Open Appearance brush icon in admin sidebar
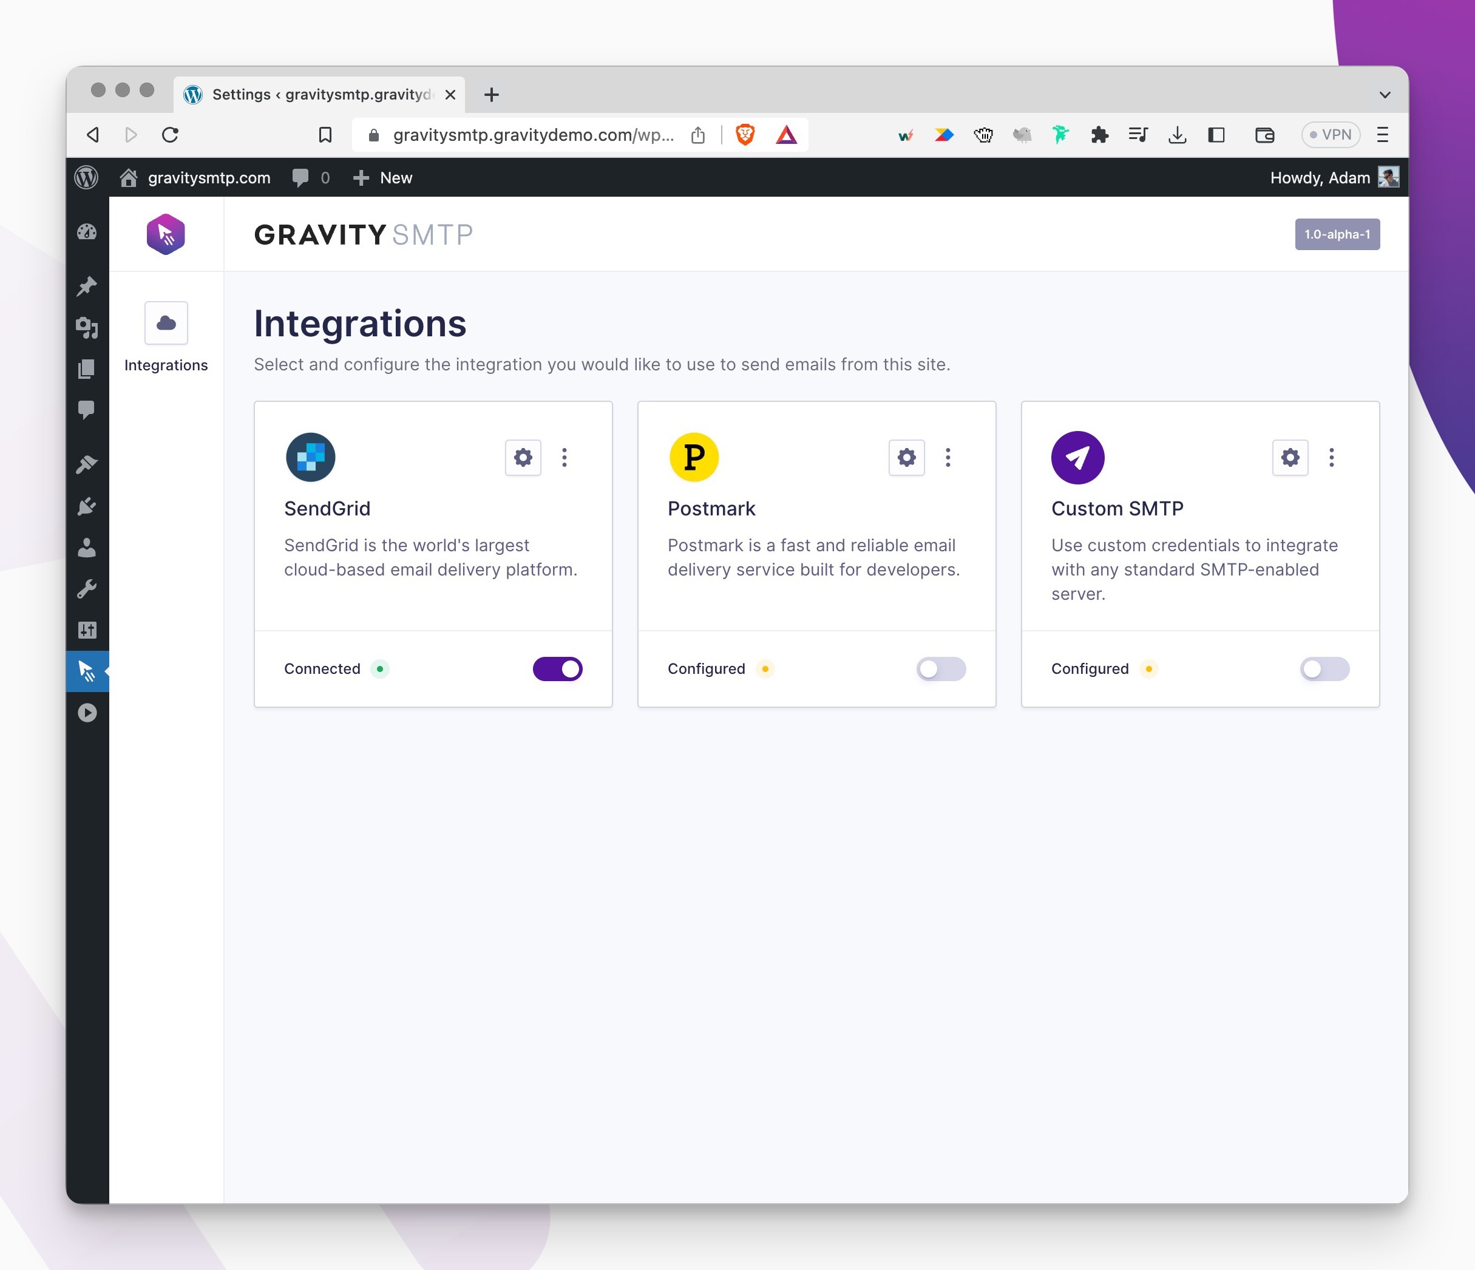Screen dimensions: 1475x1270 click(87, 464)
